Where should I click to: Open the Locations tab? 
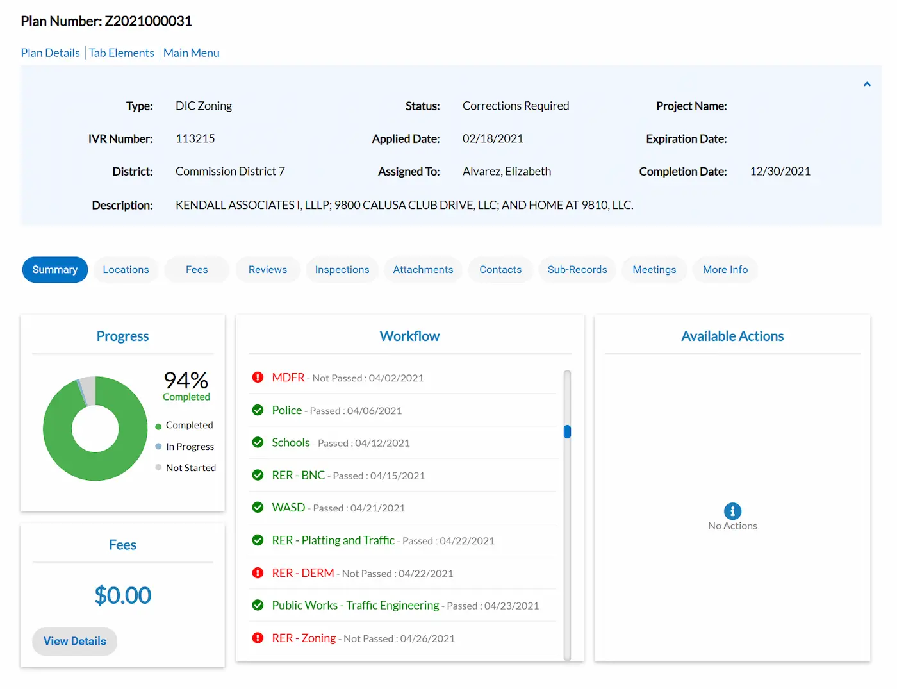126,270
